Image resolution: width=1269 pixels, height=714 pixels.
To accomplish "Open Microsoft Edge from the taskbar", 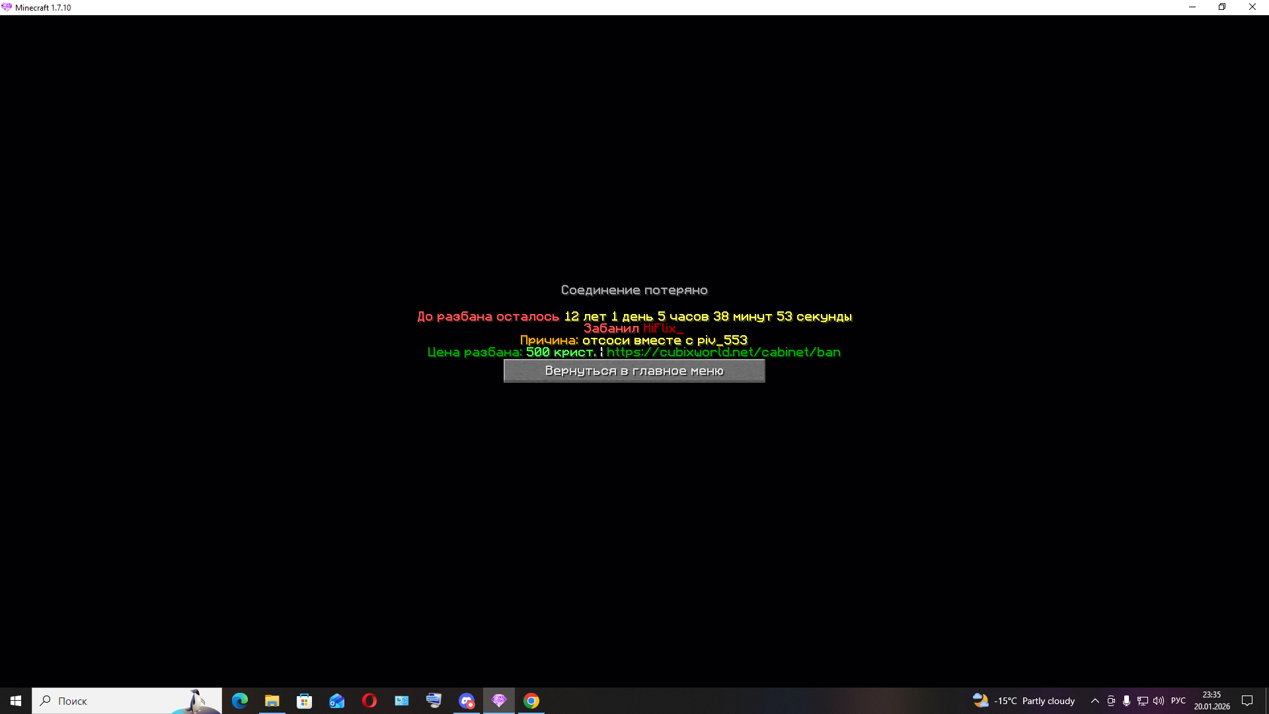I will pos(240,701).
